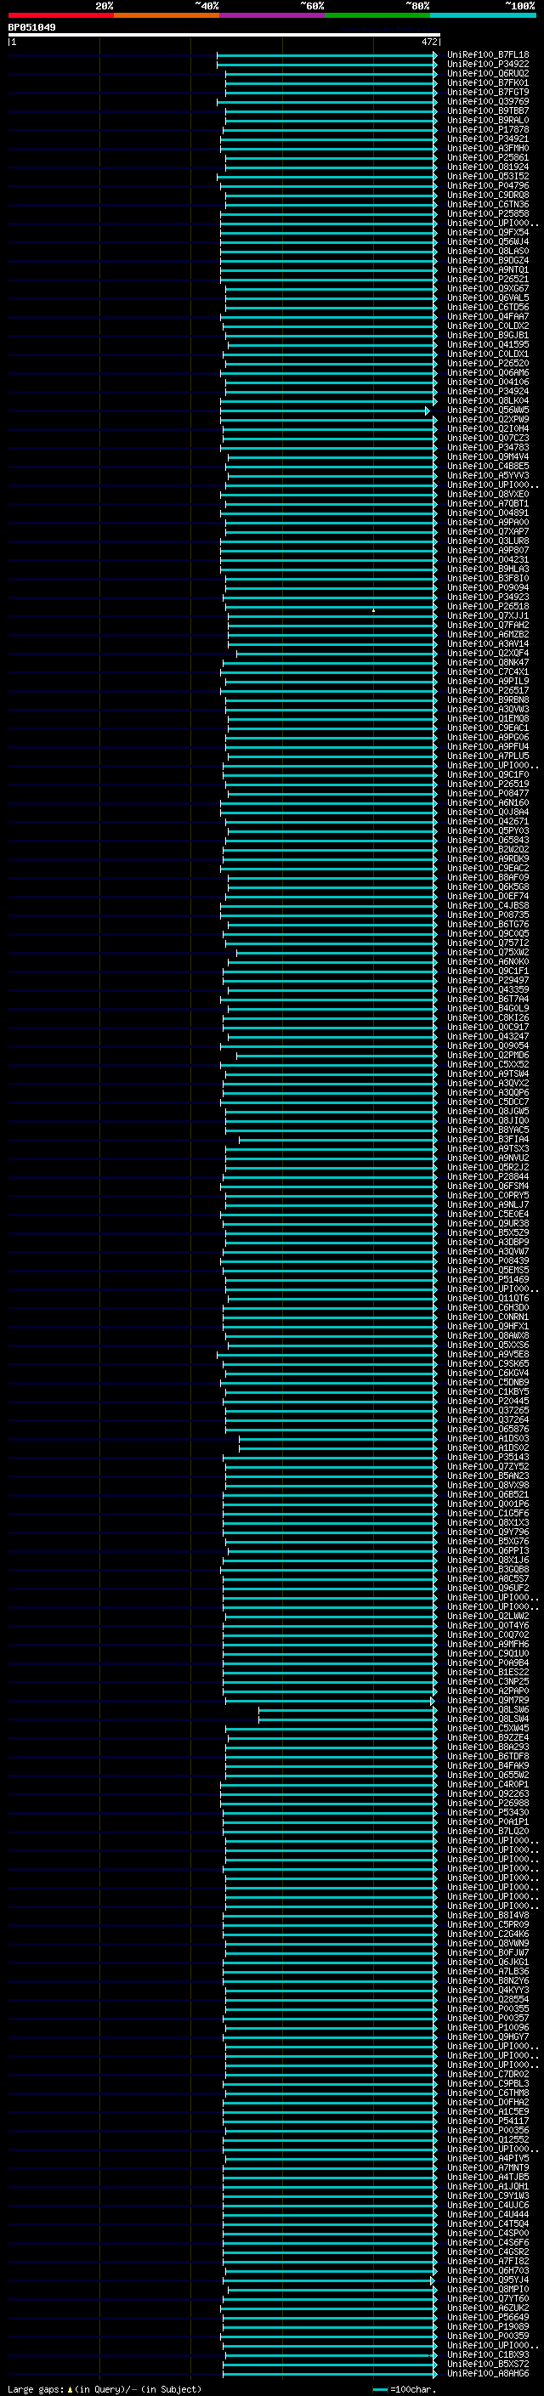This screenshot has width=544, height=2396.
Task: Open hit label UniRef100_A3FMH0
Action: coord(487,148)
